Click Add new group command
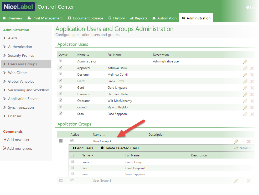259x195 pixels. [x=18, y=148]
